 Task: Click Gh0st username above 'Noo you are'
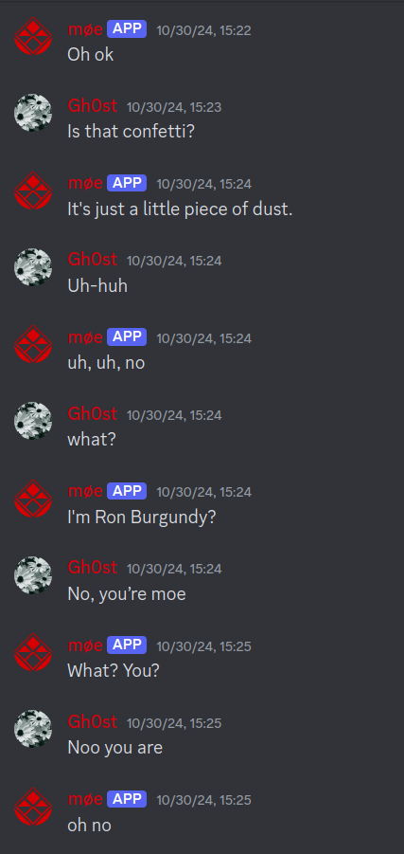coord(92,722)
